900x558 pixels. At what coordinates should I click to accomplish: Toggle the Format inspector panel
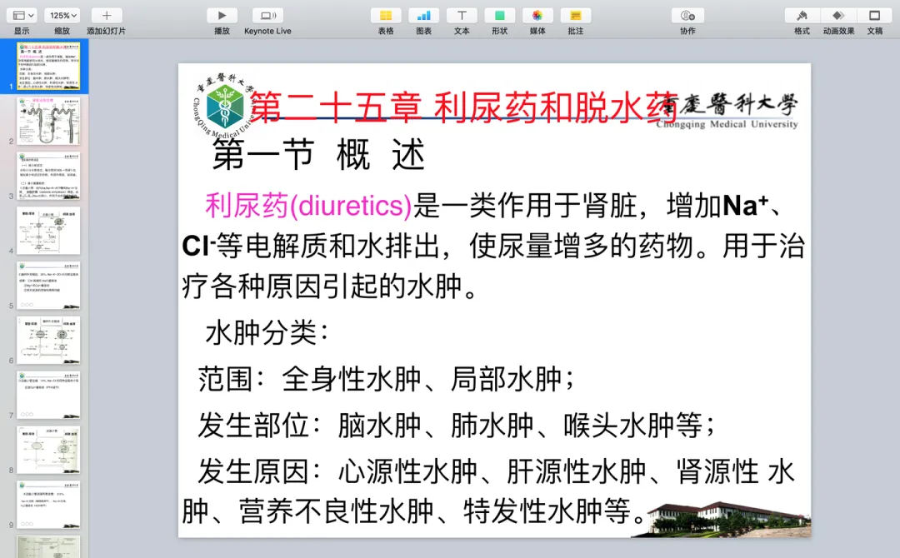pyautogui.click(x=802, y=16)
